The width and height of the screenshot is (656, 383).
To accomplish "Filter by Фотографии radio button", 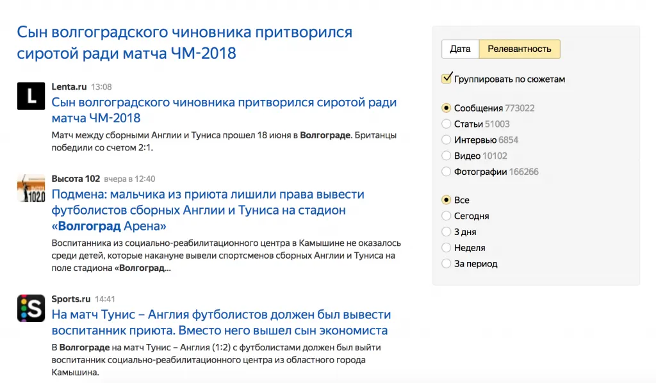I will [447, 172].
